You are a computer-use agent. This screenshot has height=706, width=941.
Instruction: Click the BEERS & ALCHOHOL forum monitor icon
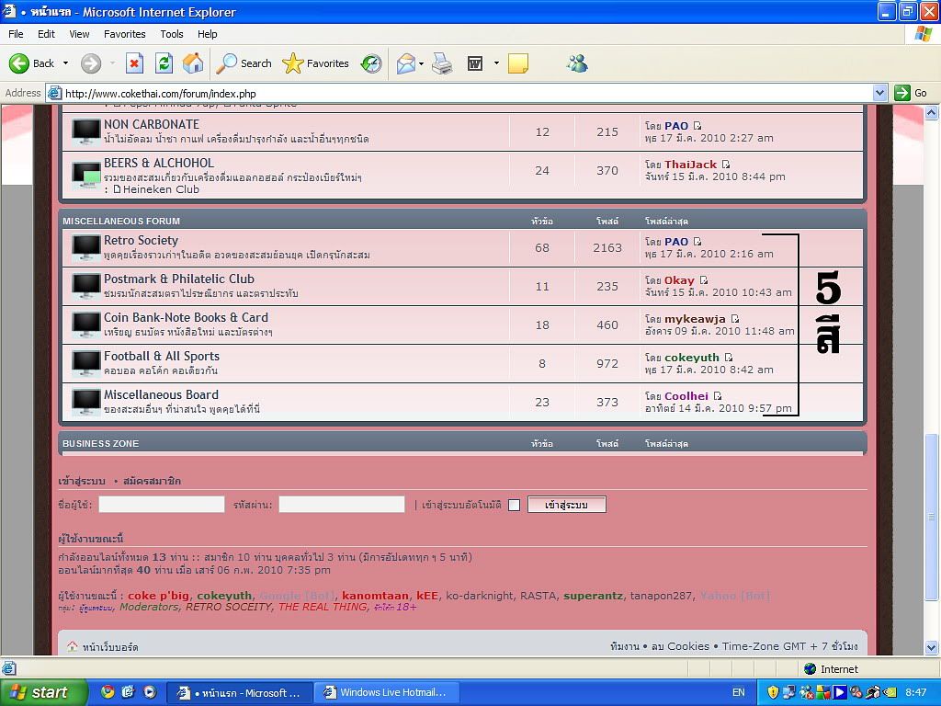tap(86, 176)
